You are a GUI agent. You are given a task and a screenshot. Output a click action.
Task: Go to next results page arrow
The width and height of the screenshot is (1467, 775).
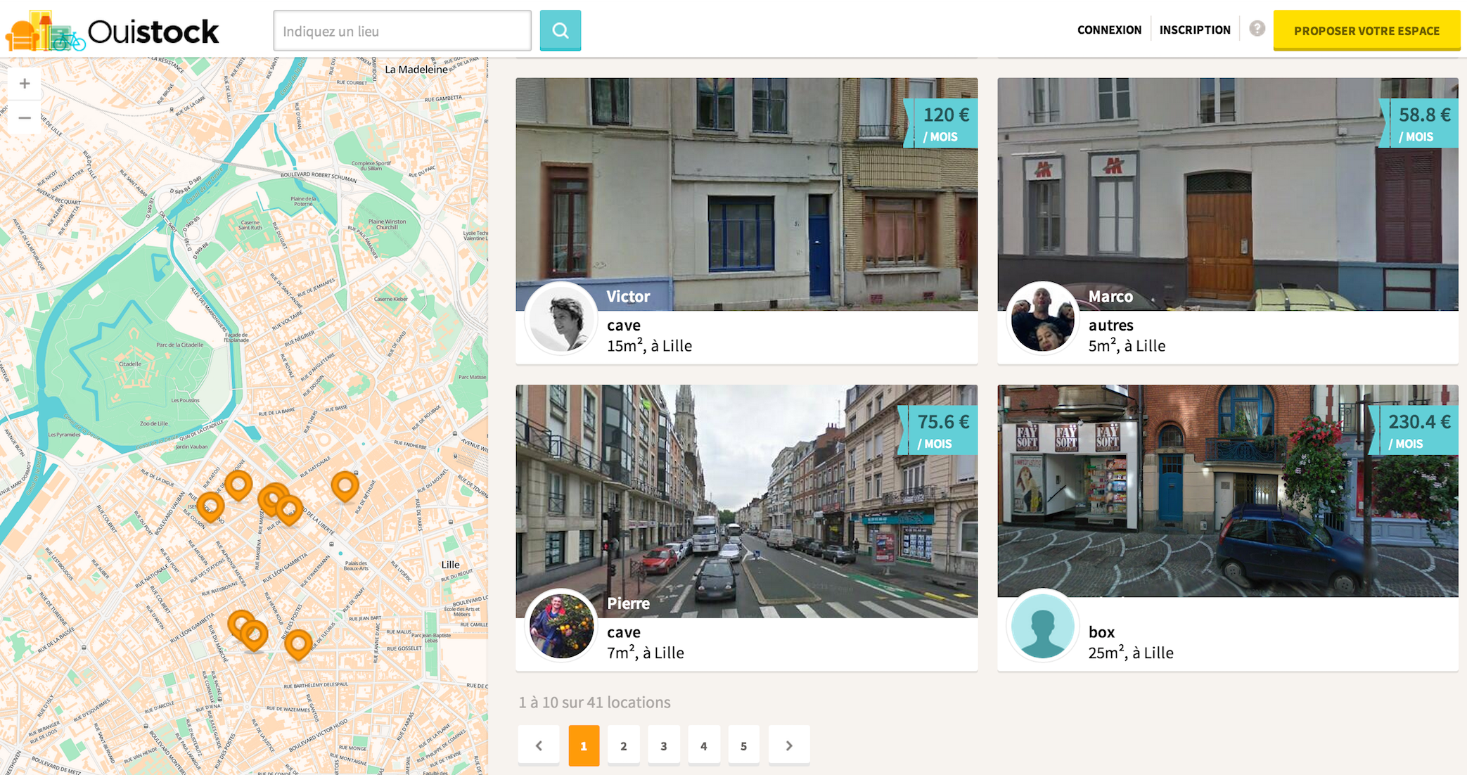788,745
